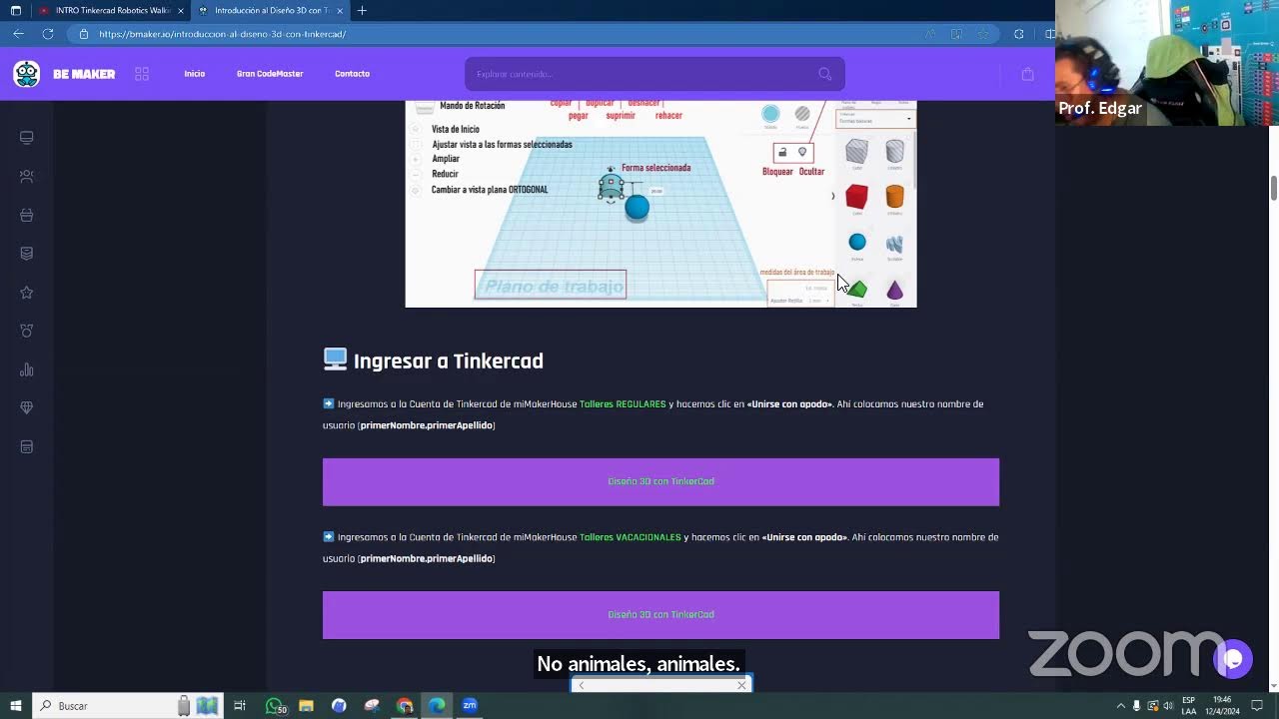1279x719 pixels.
Task: Click the Talleres REGULARES link
Action: [x=623, y=404]
